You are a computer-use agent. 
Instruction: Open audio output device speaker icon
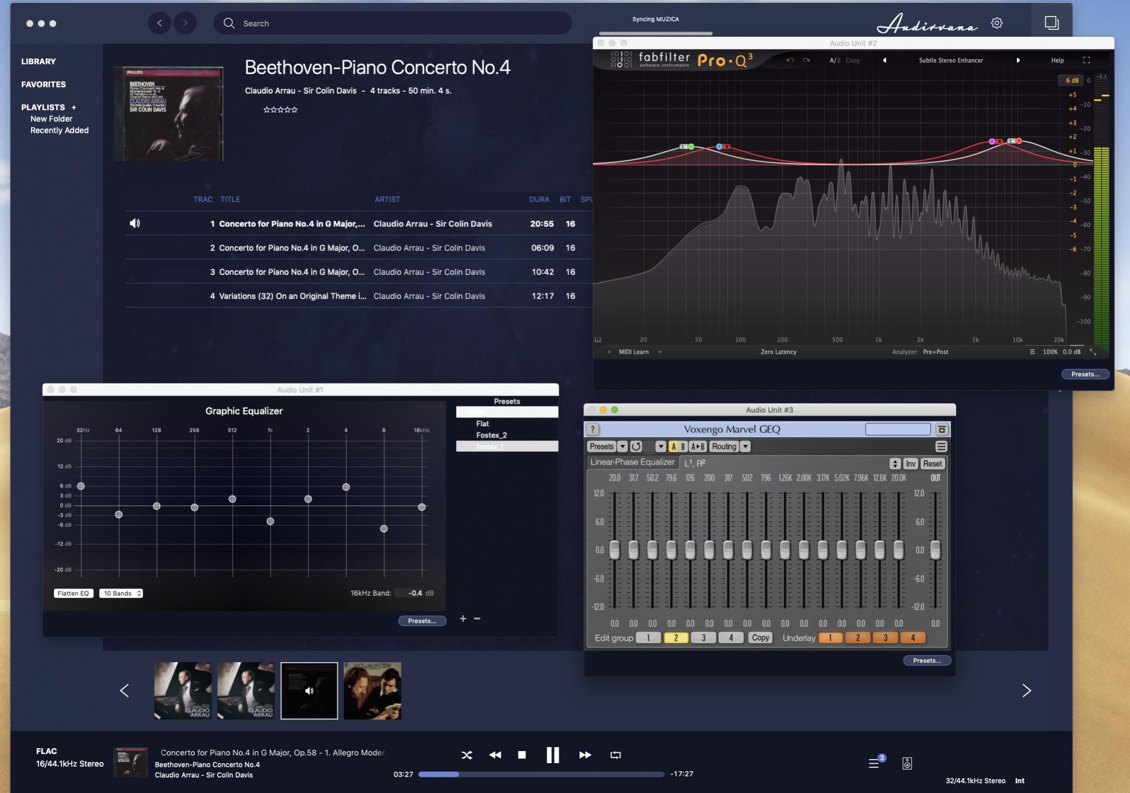click(907, 763)
